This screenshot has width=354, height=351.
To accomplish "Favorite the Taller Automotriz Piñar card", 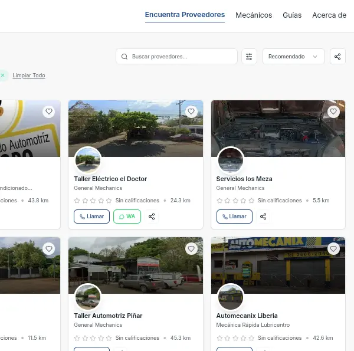I will click(x=191, y=249).
